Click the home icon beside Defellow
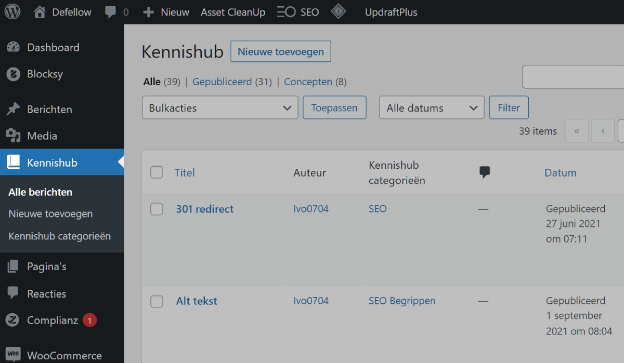The height and width of the screenshot is (363, 624). [40, 12]
